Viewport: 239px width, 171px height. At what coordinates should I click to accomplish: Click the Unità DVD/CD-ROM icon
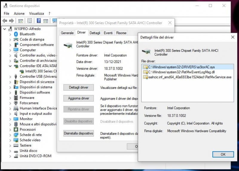16,156
